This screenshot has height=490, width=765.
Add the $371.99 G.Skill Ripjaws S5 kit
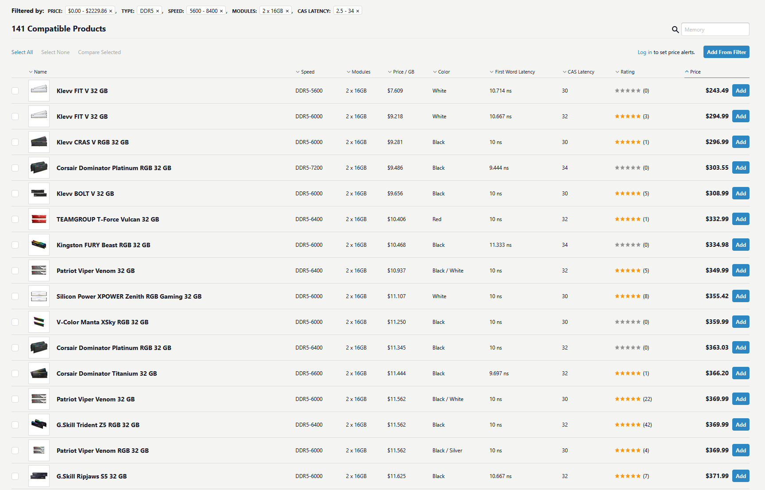coord(741,476)
